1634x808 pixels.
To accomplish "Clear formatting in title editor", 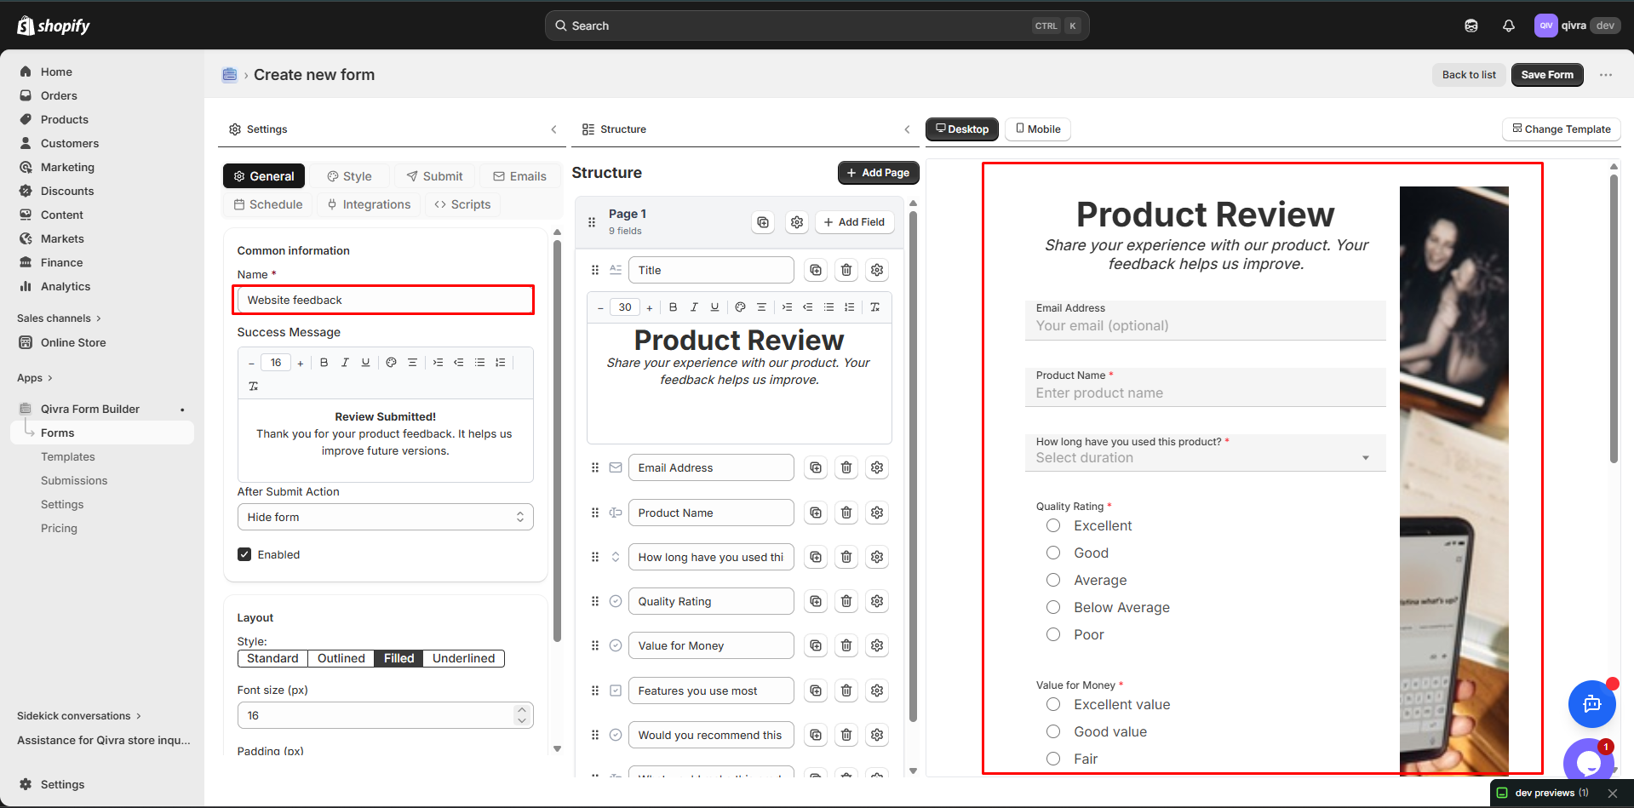I will pos(874,307).
